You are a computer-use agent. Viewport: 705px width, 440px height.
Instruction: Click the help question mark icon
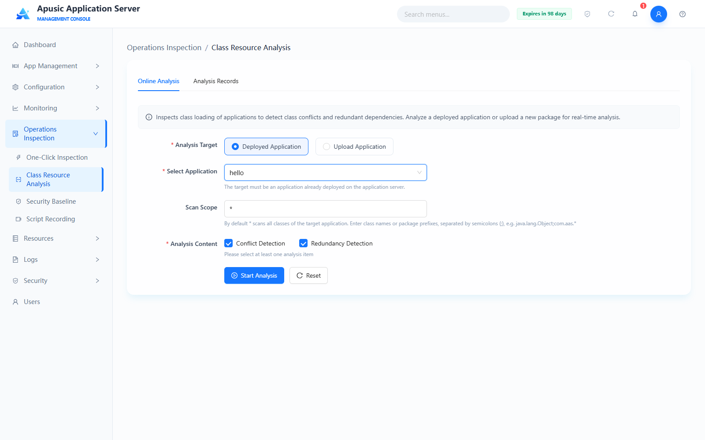683,14
